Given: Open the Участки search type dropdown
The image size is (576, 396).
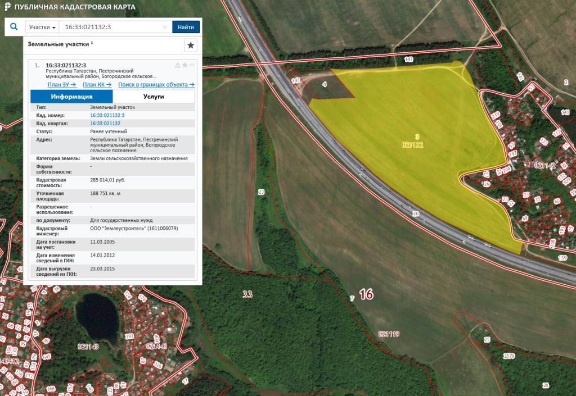Looking at the screenshot, I should pos(42,27).
